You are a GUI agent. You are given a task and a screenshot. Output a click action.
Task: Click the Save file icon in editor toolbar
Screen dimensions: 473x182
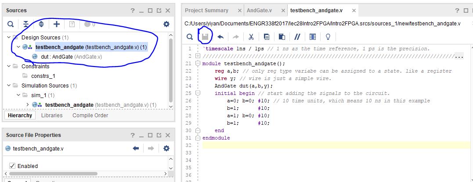205,37
